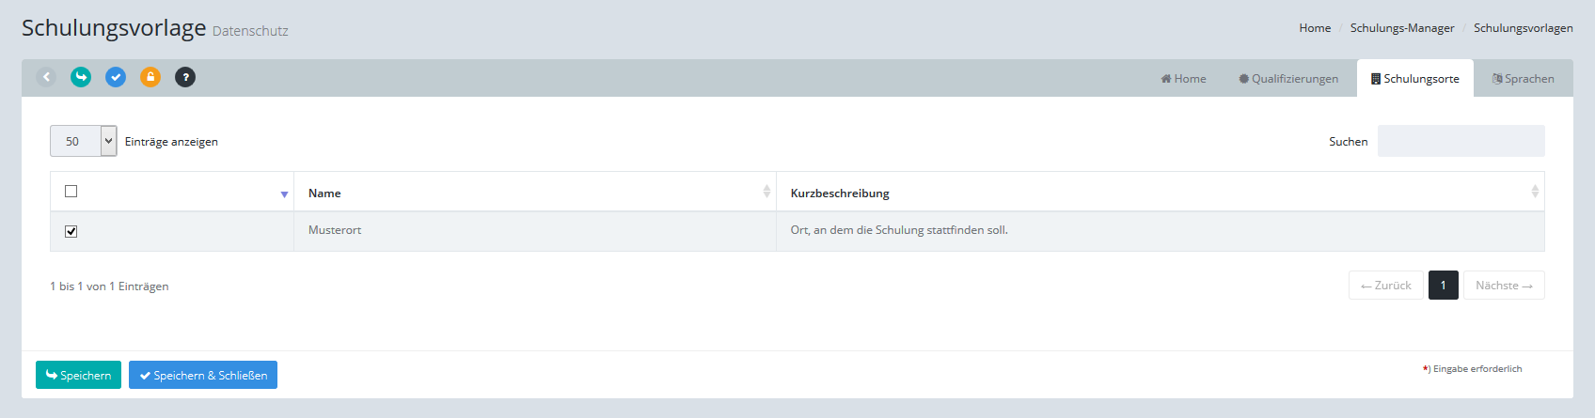Click the teal save arrow icon
The height and width of the screenshot is (418, 1595).
[x=81, y=77]
